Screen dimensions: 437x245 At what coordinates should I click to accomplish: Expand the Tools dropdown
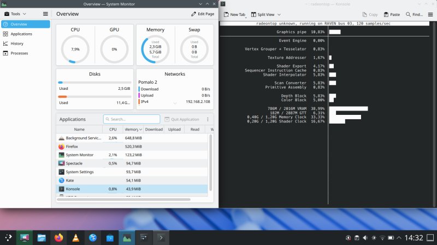(15, 14)
